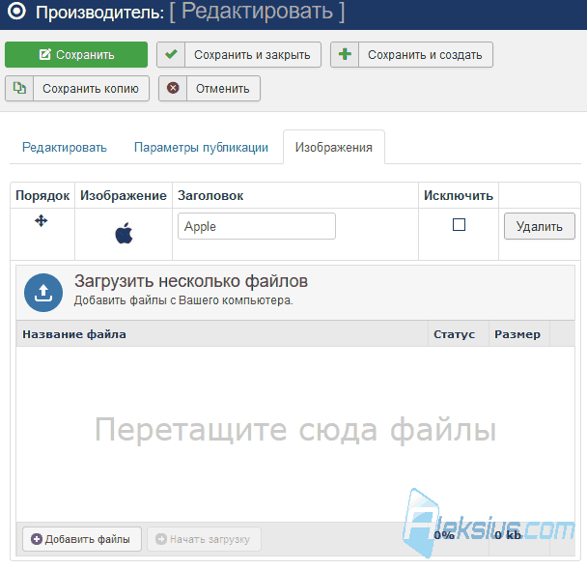Click Добавить файлы button
This screenshot has height=569, width=587.
coord(82,539)
